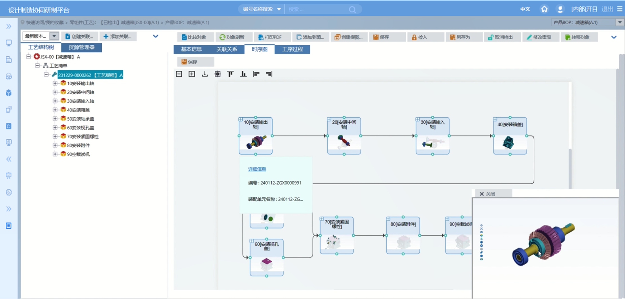Click the zoom-out minus icon in diagram toolbar
The width and height of the screenshot is (625, 299).
point(179,74)
